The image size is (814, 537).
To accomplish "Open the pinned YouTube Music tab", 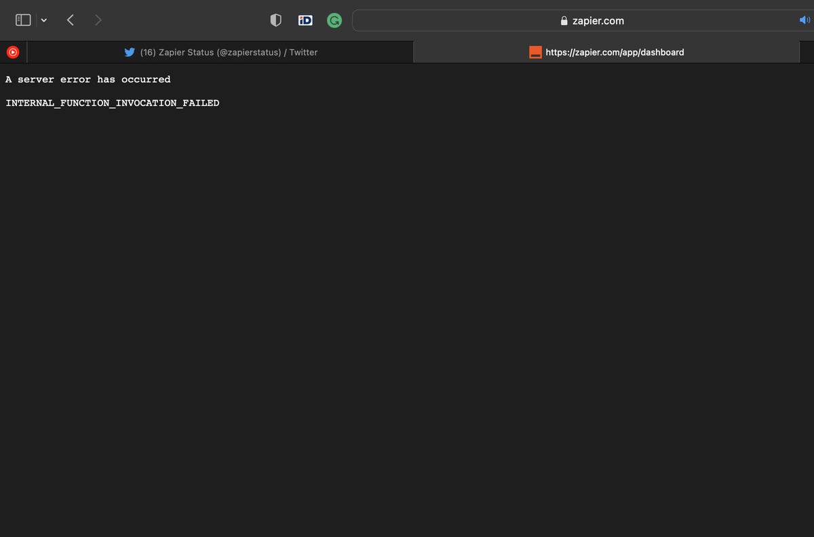I will coord(13,52).
